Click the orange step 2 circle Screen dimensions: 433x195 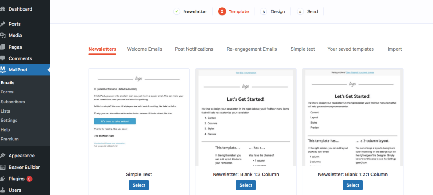pos(222,11)
